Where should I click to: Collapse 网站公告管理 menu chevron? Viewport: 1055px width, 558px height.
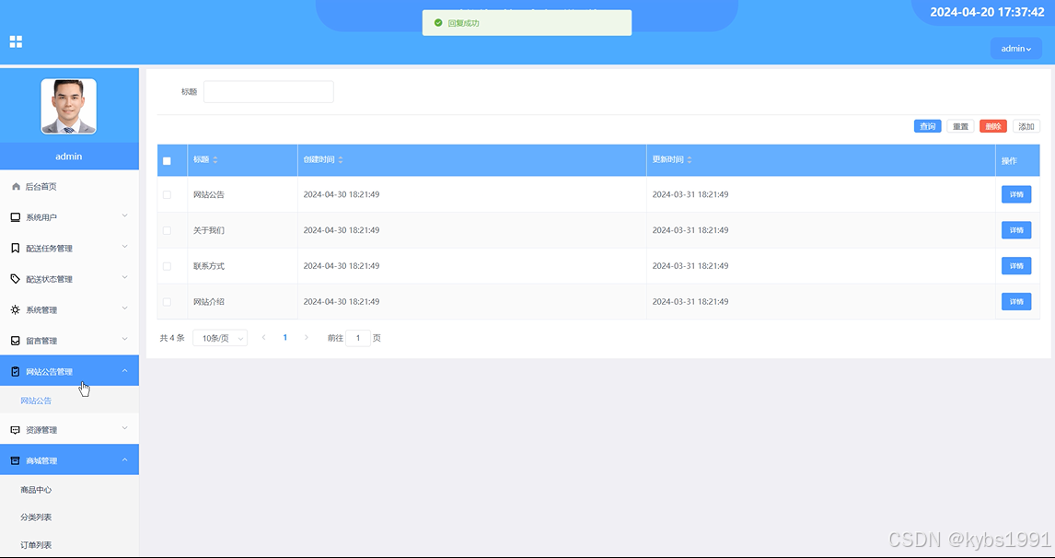(x=124, y=371)
